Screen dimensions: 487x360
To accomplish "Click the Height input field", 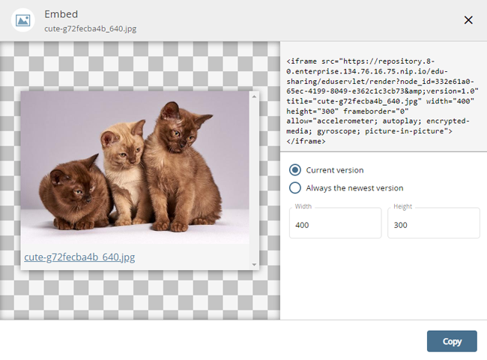I will [433, 225].
